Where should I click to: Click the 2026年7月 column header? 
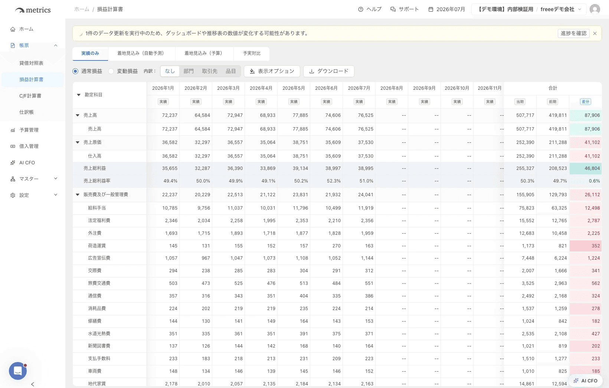pyautogui.click(x=359, y=88)
